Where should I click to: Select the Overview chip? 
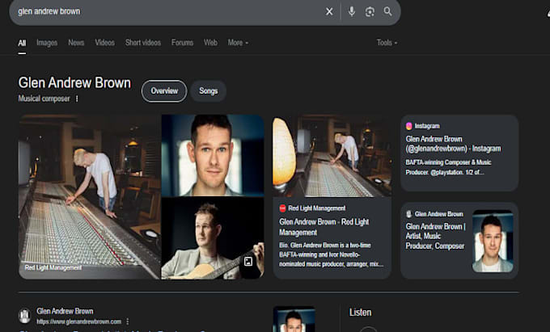pyautogui.click(x=164, y=91)
